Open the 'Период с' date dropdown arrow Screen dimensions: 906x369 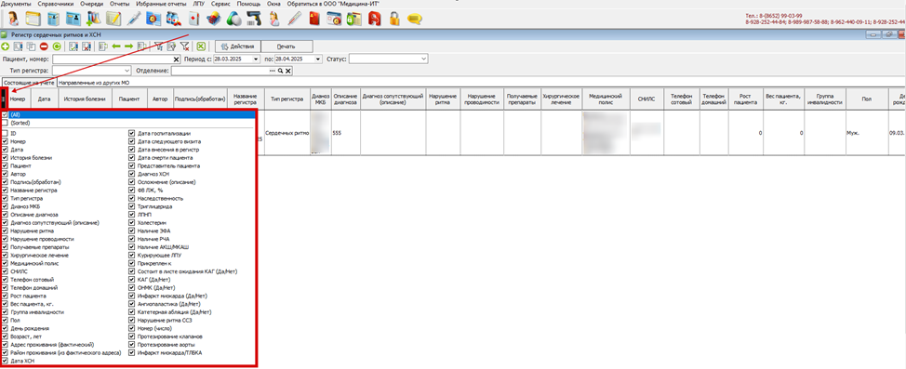[x=256, y=59]
